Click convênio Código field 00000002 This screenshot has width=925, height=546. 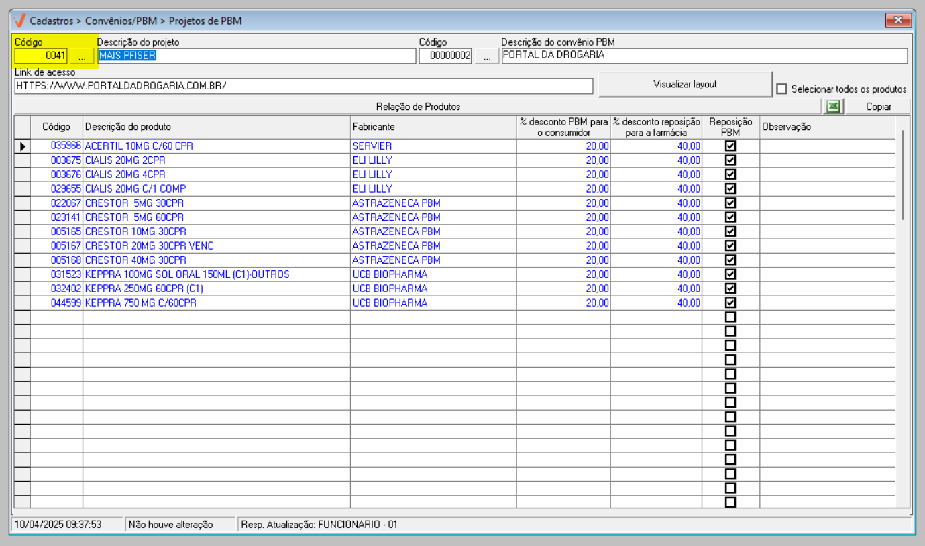446,56
